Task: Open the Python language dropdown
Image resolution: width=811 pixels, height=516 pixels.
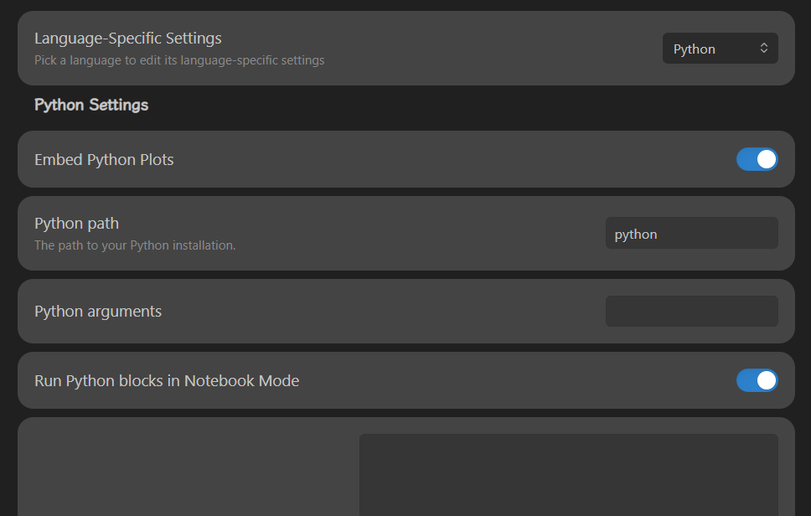Action: coord(720,49)
